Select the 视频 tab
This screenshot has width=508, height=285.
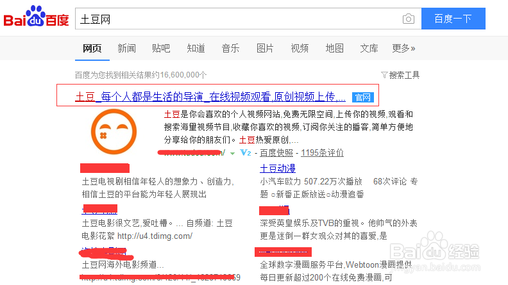point(300,49)
